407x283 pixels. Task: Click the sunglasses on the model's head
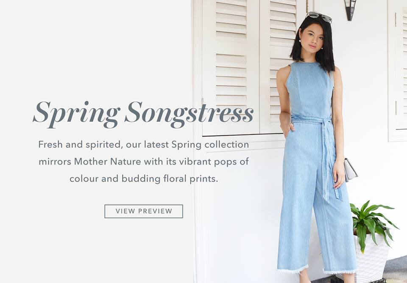[x=319, y=17]
